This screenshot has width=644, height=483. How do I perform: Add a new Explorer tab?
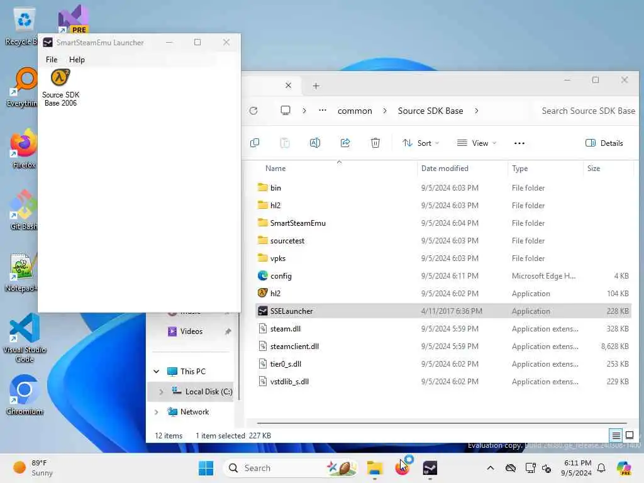point(316,86)
